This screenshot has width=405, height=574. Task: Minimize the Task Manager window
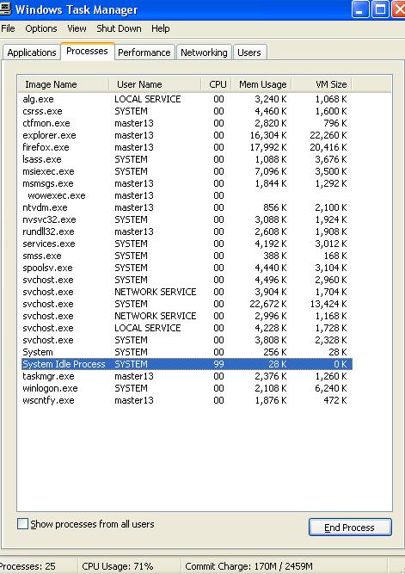point(360,9)
